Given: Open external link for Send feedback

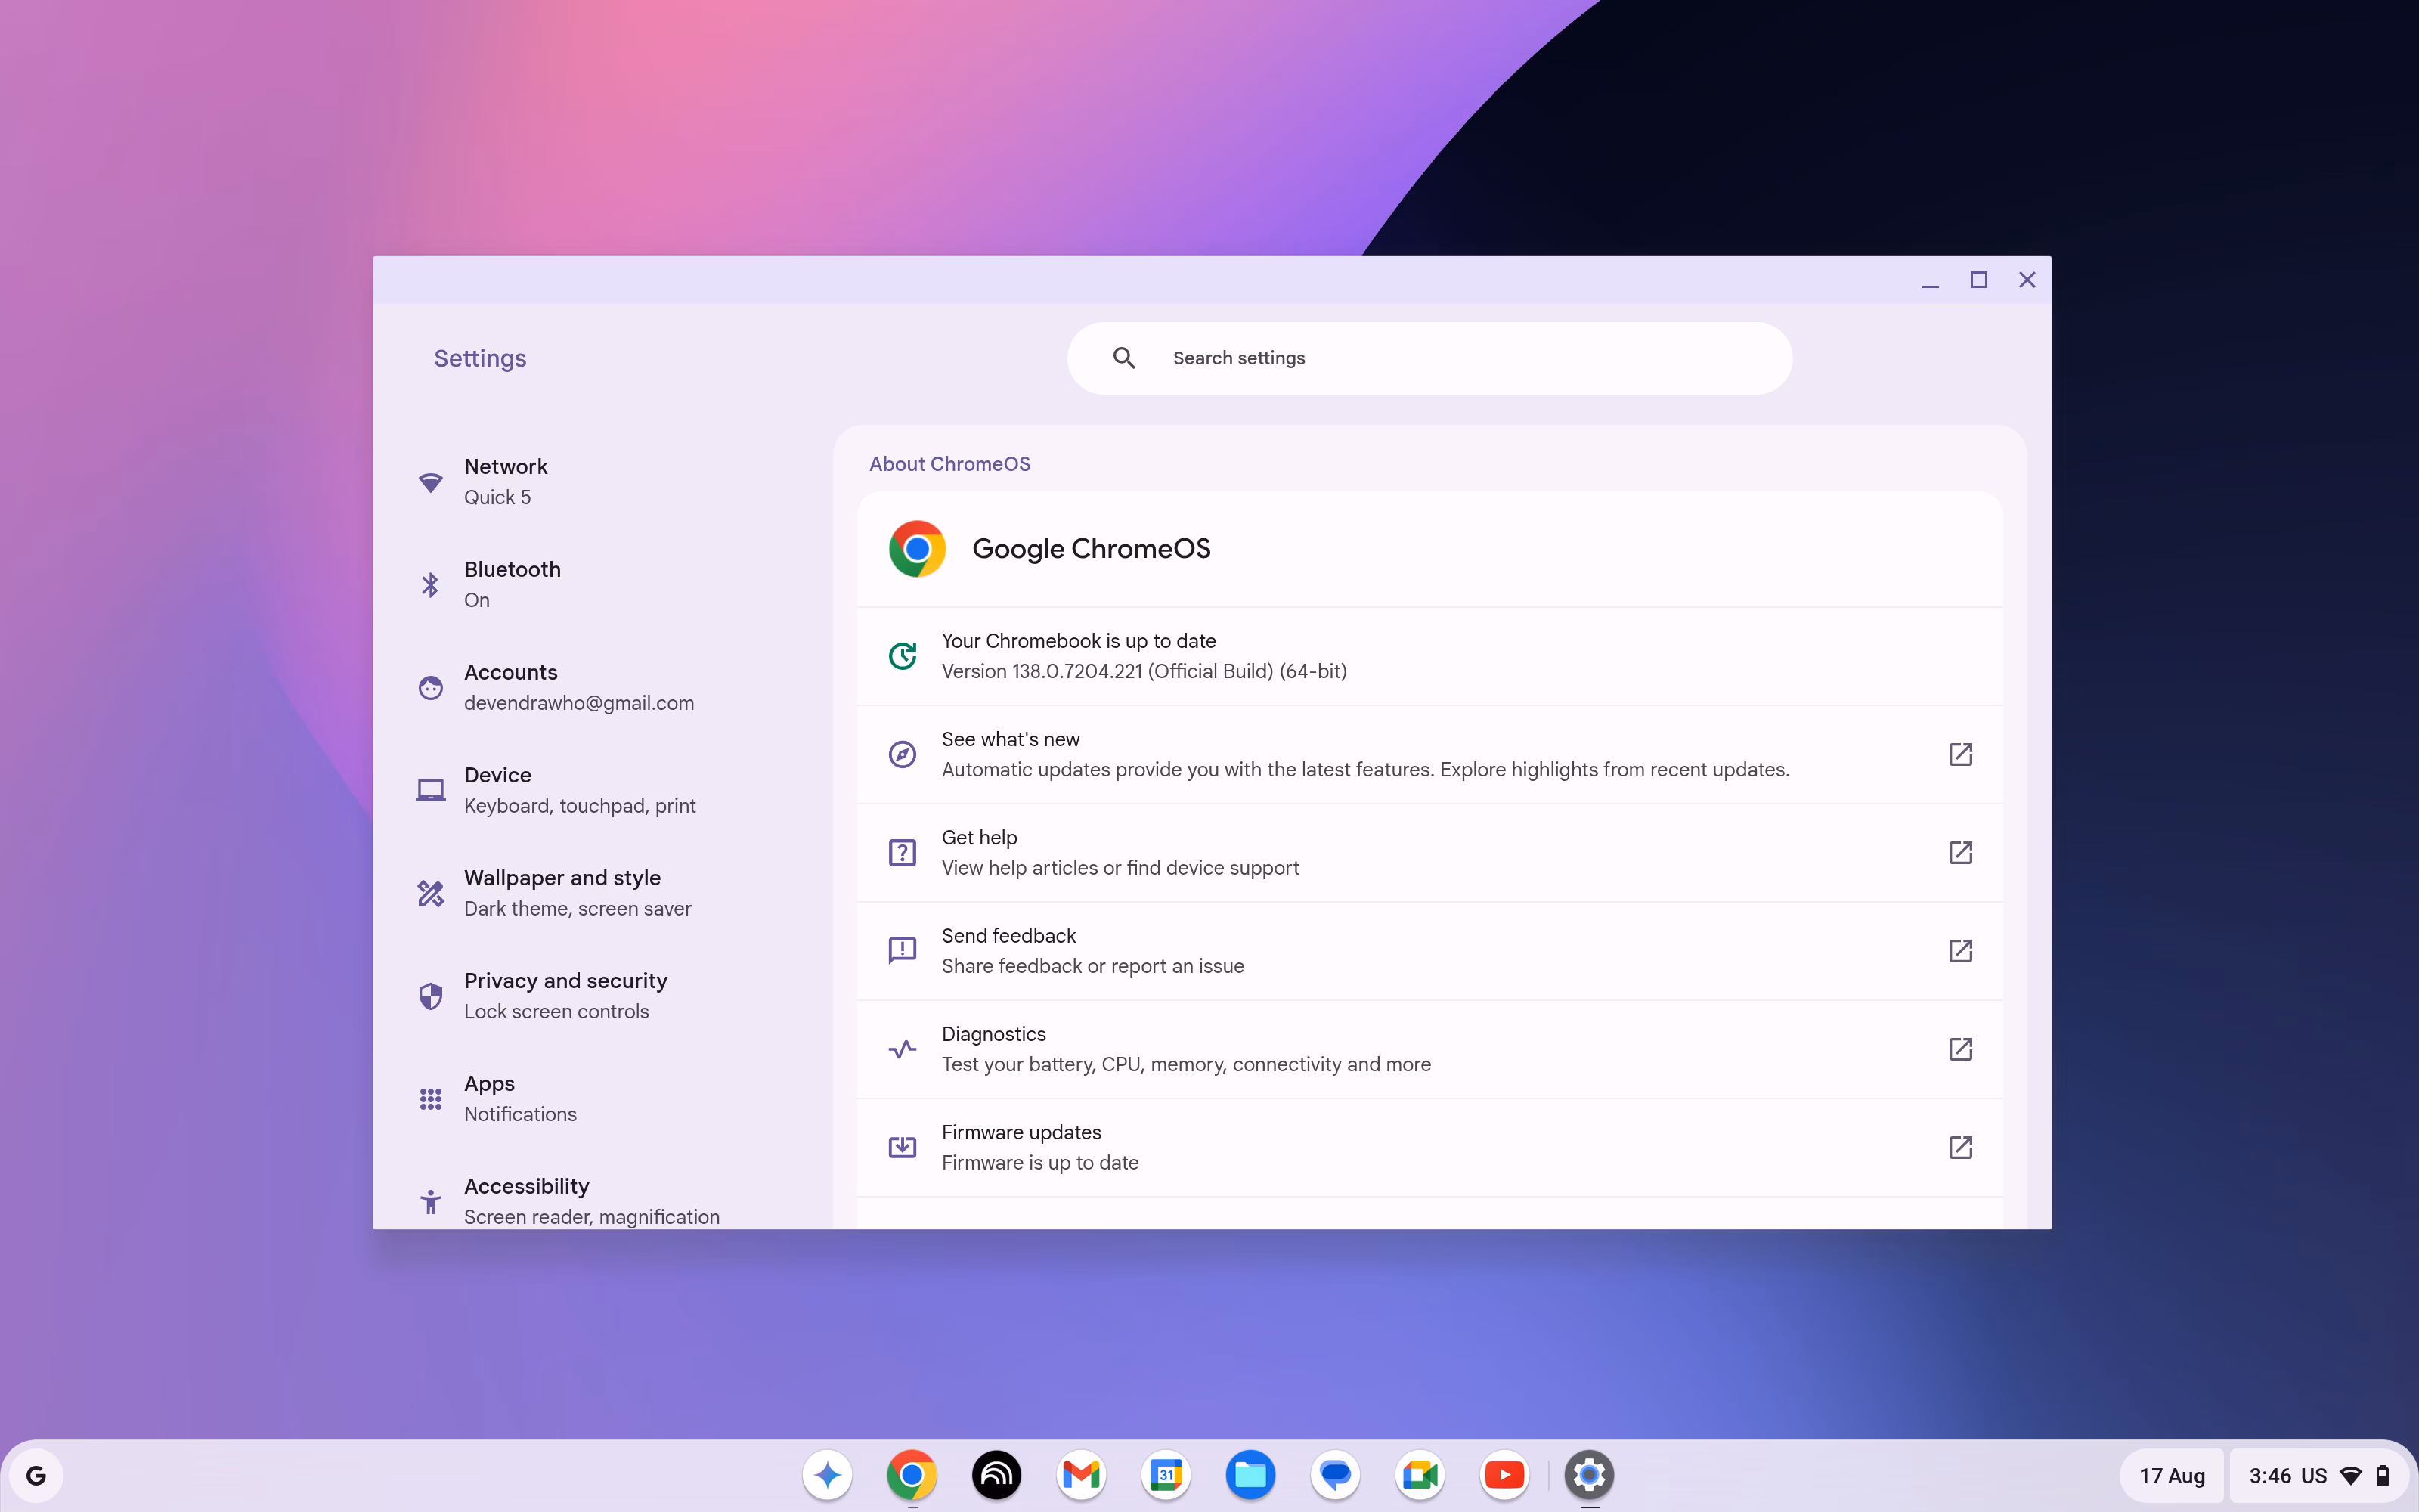Looking at the screenshot, I should (1960, 950).
